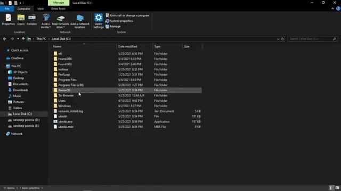Go up one folder level
Screen dimensions: 341x191
point(23,39)
